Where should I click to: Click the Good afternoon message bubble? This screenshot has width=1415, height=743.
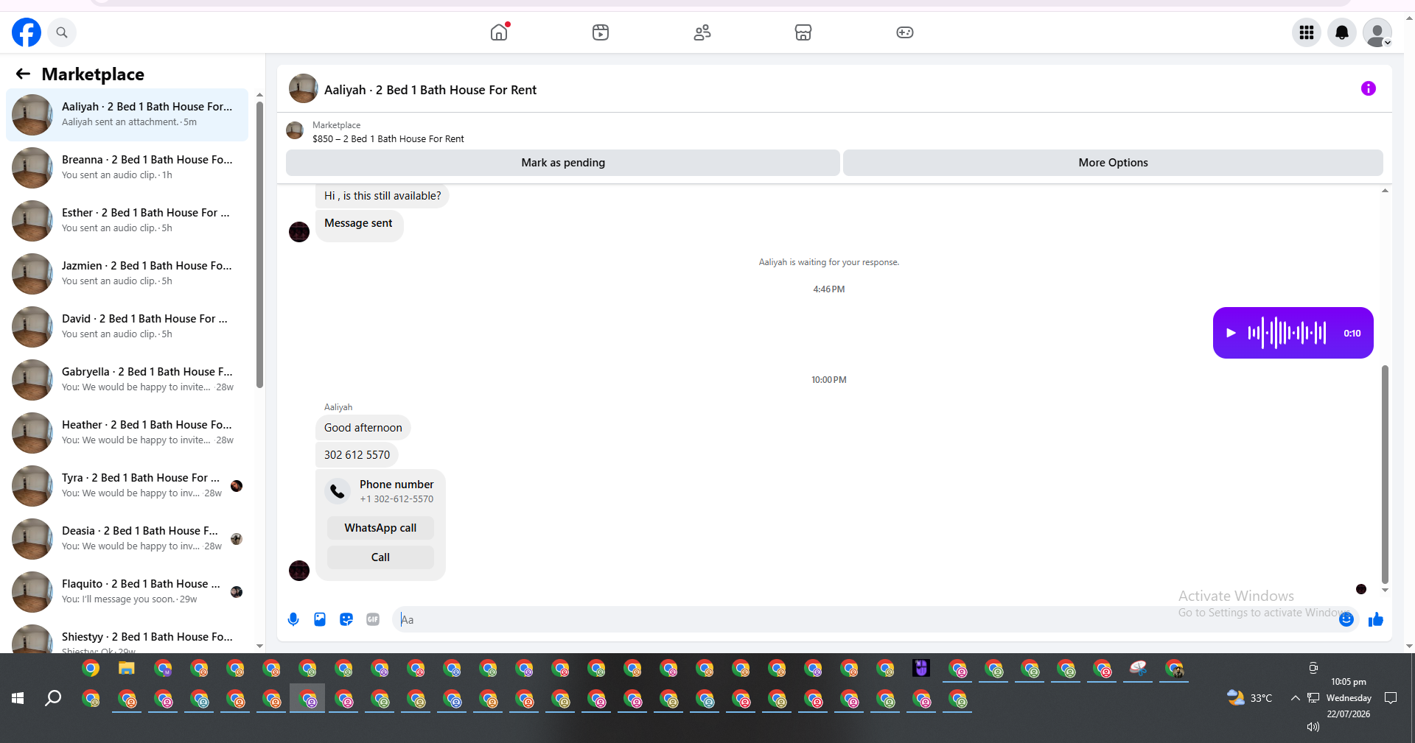coord(363,428)
